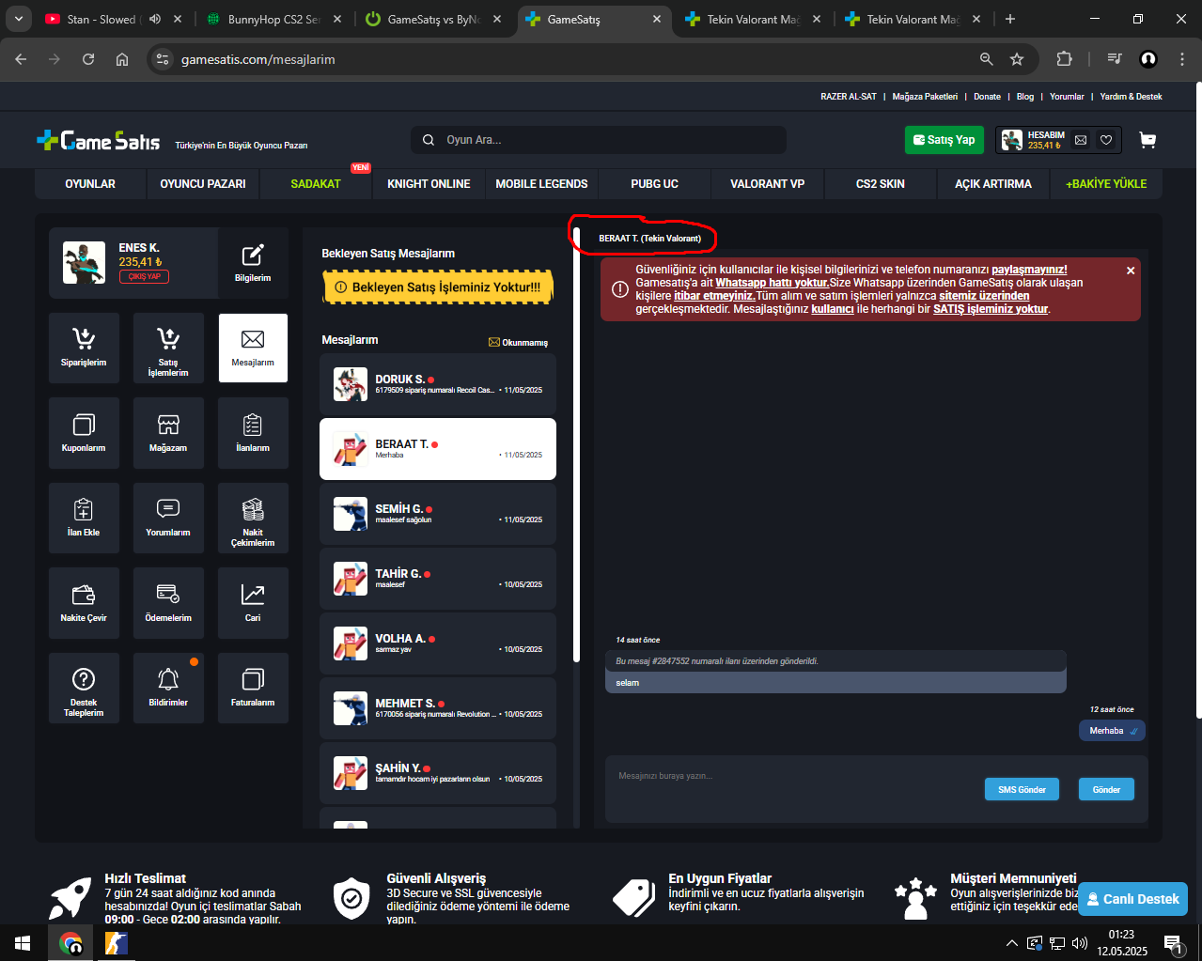This screenshot has width=1202, height=961.
Task: Open Nakite Çevir wallet tile
Action: (x=84, y=603)
